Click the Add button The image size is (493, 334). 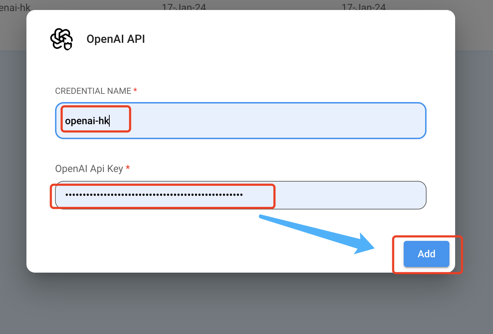pos(426,254)
